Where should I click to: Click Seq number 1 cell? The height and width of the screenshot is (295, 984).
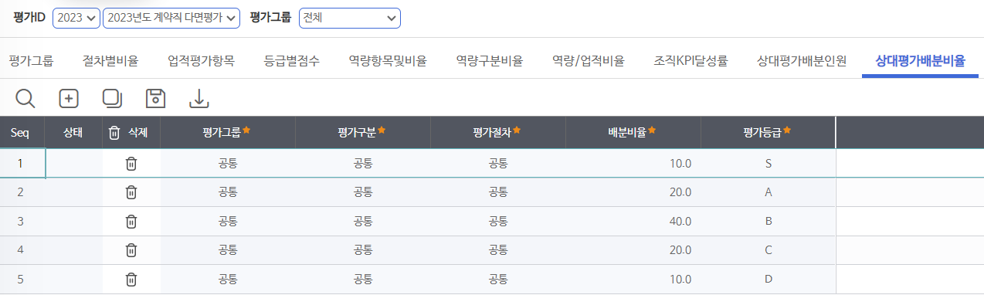[22, 163]
